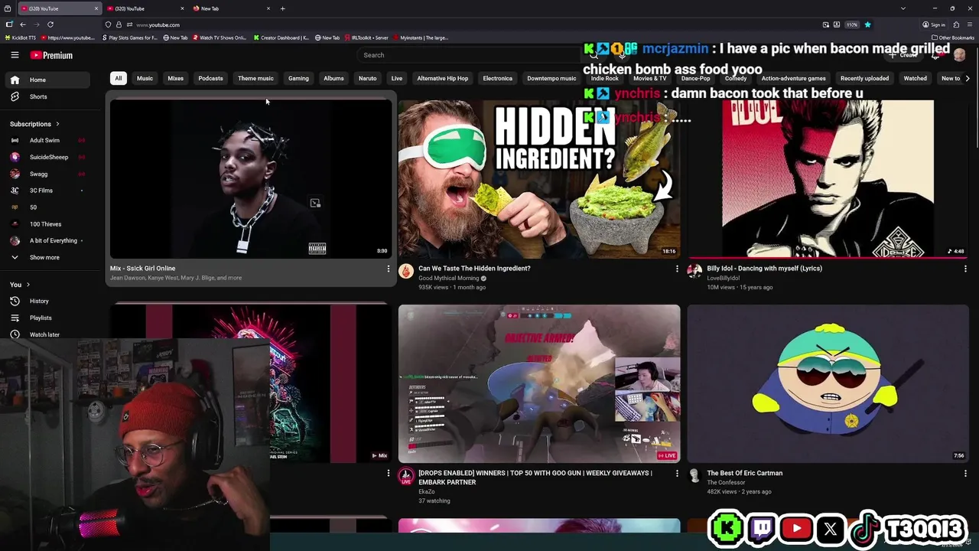The width and height of the screenshot is (979, 551).
Task: Open the Billy Idol red poster thumbnail
Action: tap(828, 179)
